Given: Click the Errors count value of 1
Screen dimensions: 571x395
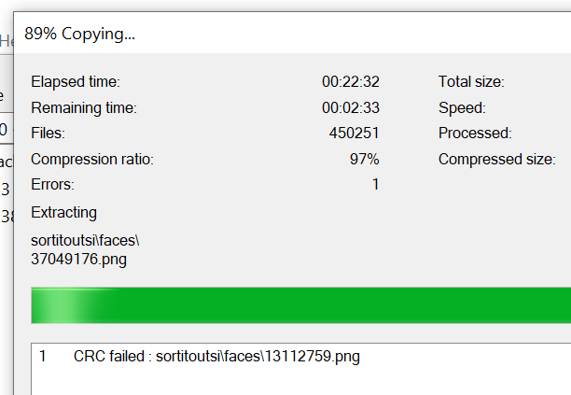Looking at the screenshot, I should point(375,185).
